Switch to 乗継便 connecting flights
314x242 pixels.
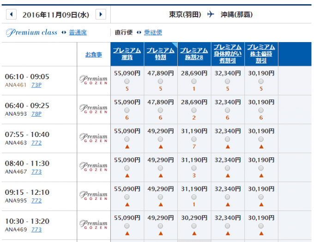tap(153, 32)
